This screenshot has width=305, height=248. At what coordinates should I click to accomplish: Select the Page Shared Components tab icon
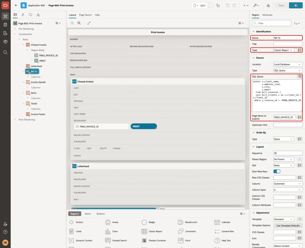38,15
